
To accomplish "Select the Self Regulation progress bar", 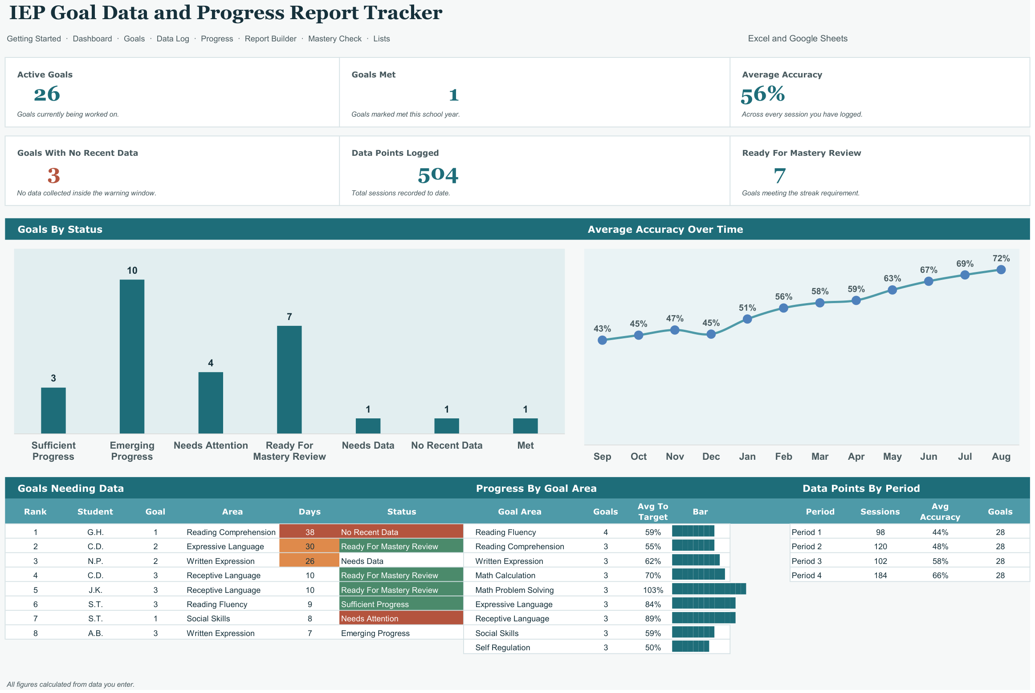I will [x=690, y=646].
